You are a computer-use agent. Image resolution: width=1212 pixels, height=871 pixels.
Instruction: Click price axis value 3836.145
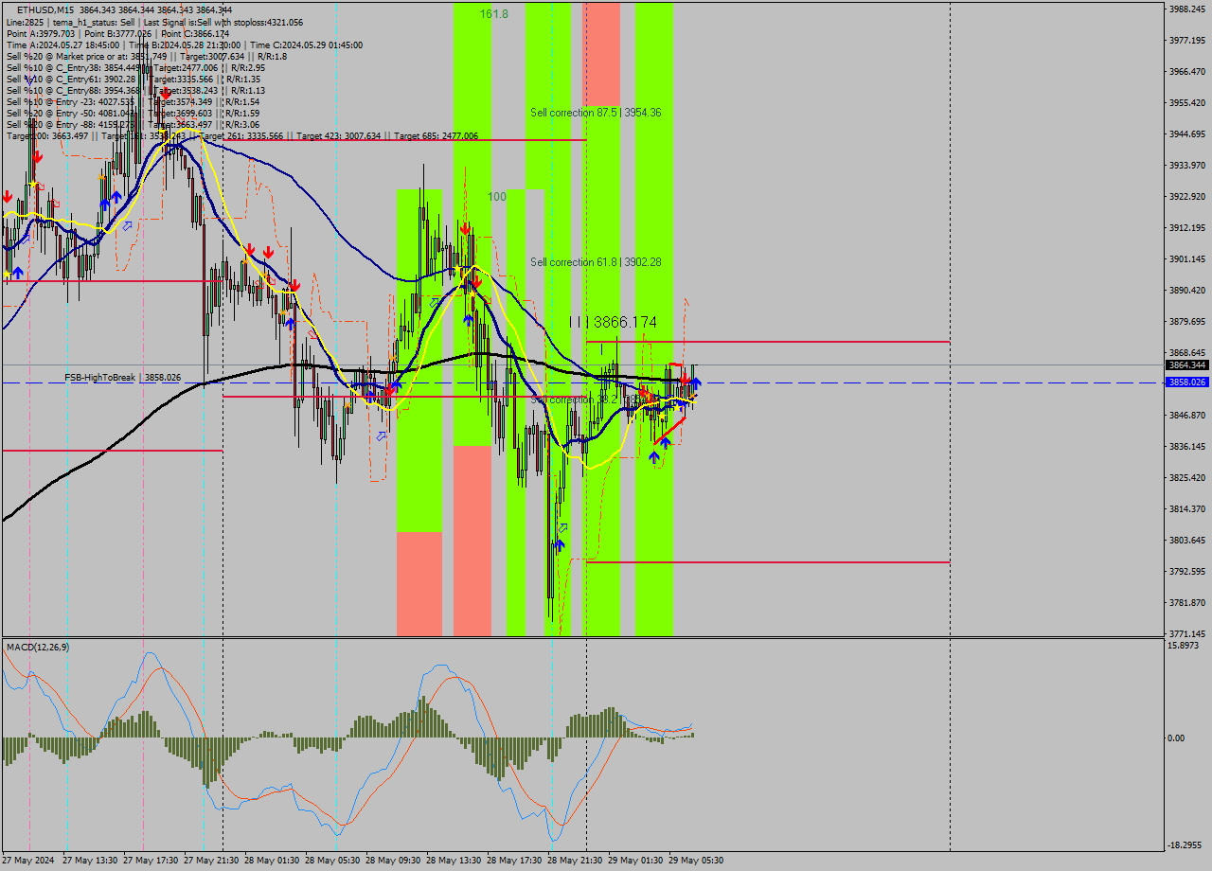[1188, 446]
